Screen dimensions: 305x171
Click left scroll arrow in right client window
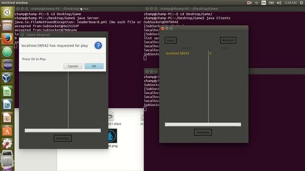pos(166,124)
